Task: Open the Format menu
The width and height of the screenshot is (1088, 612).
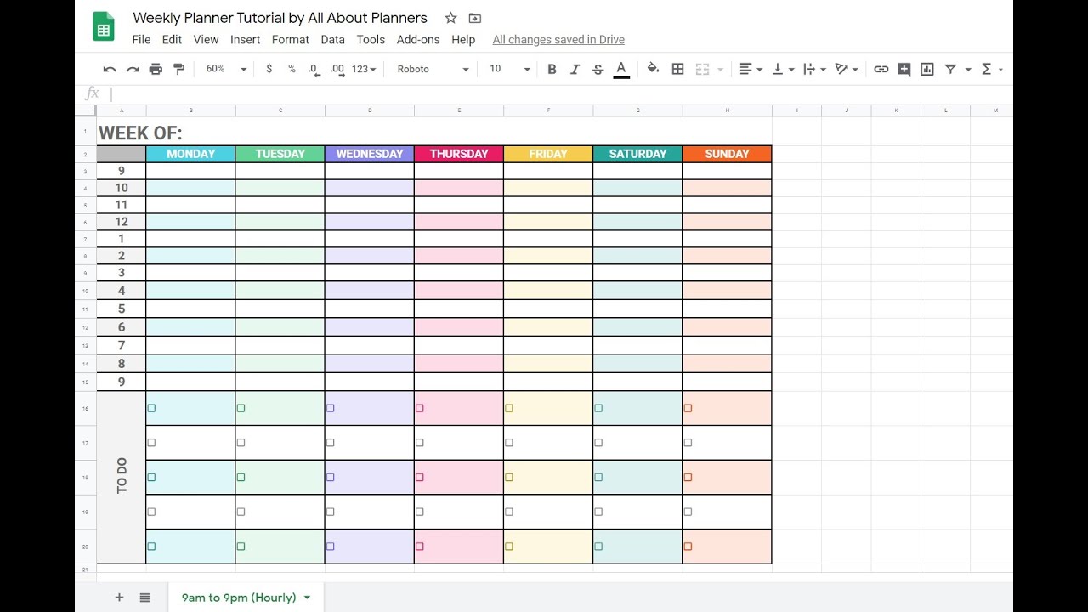Action: [x=291, y=39]
